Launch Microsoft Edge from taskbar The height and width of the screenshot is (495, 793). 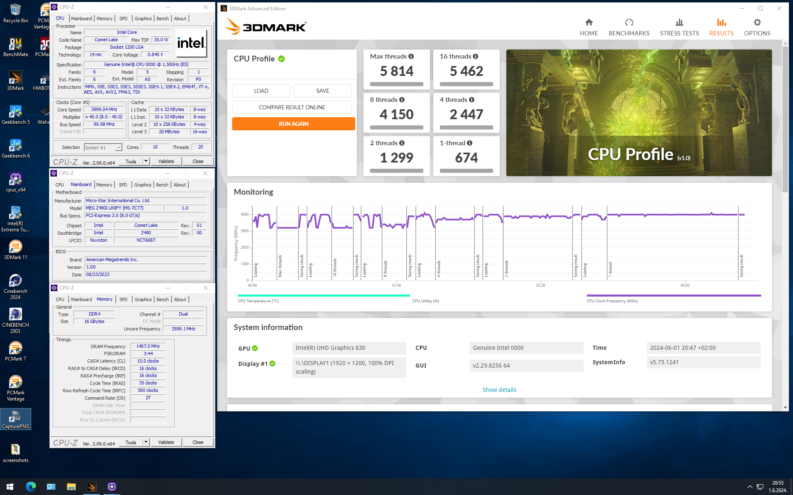point(31,487)
